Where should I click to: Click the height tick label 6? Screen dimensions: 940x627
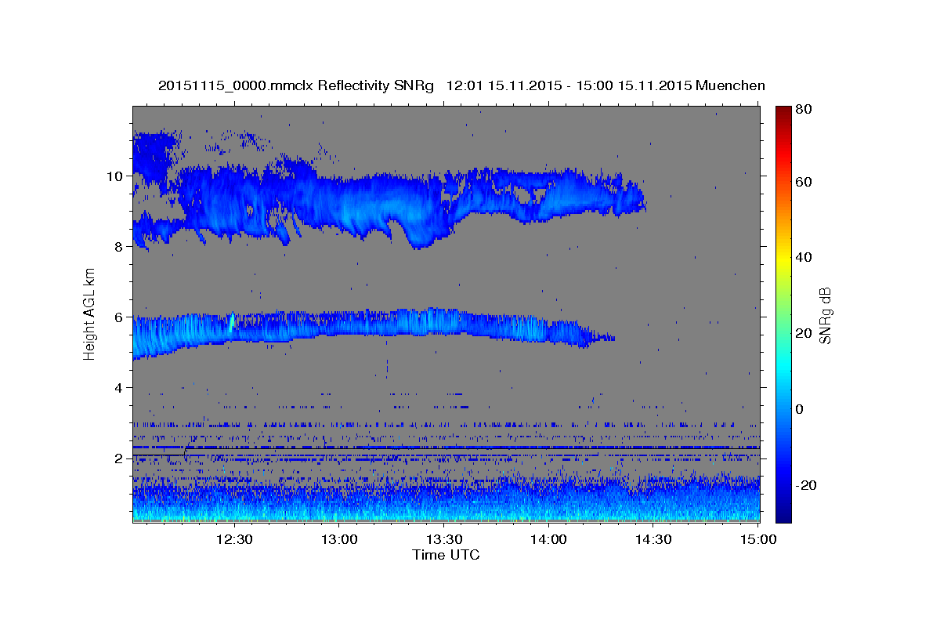click(120, 317)
